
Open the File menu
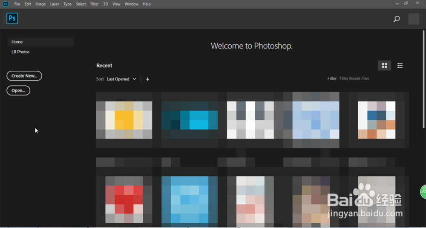coord(17,4)
